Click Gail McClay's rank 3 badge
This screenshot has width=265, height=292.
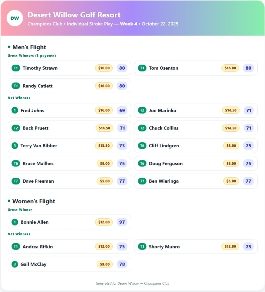(15, 264)
